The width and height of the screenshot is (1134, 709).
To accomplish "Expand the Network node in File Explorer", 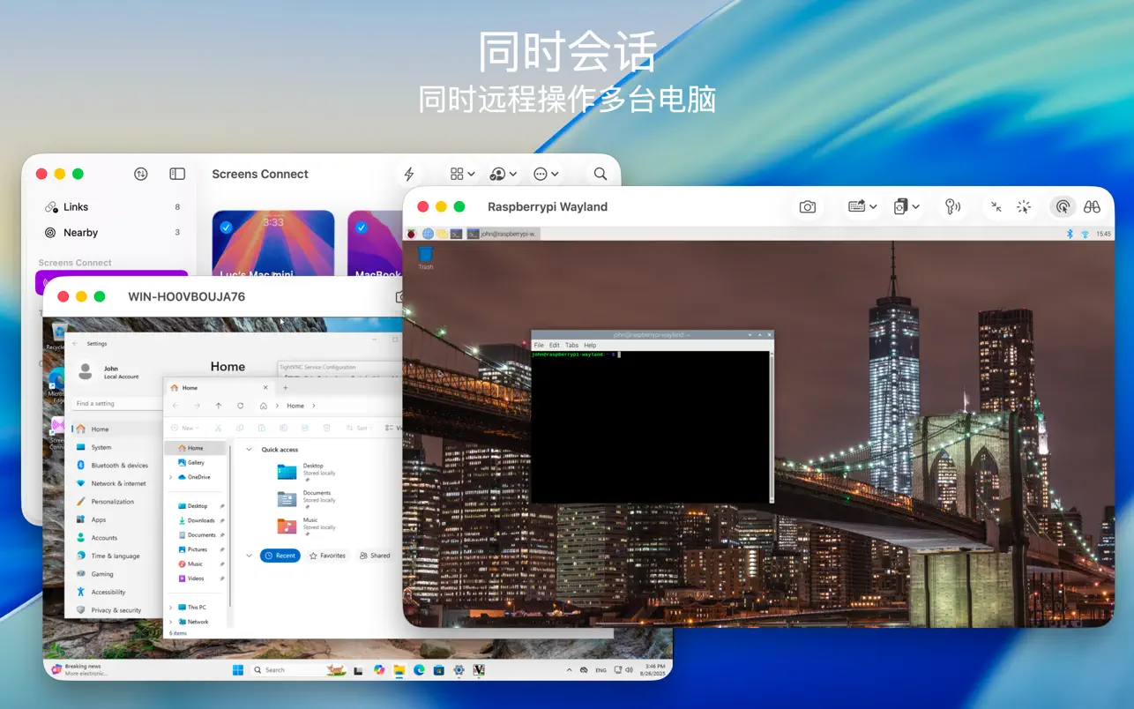I will coord(171,622).
